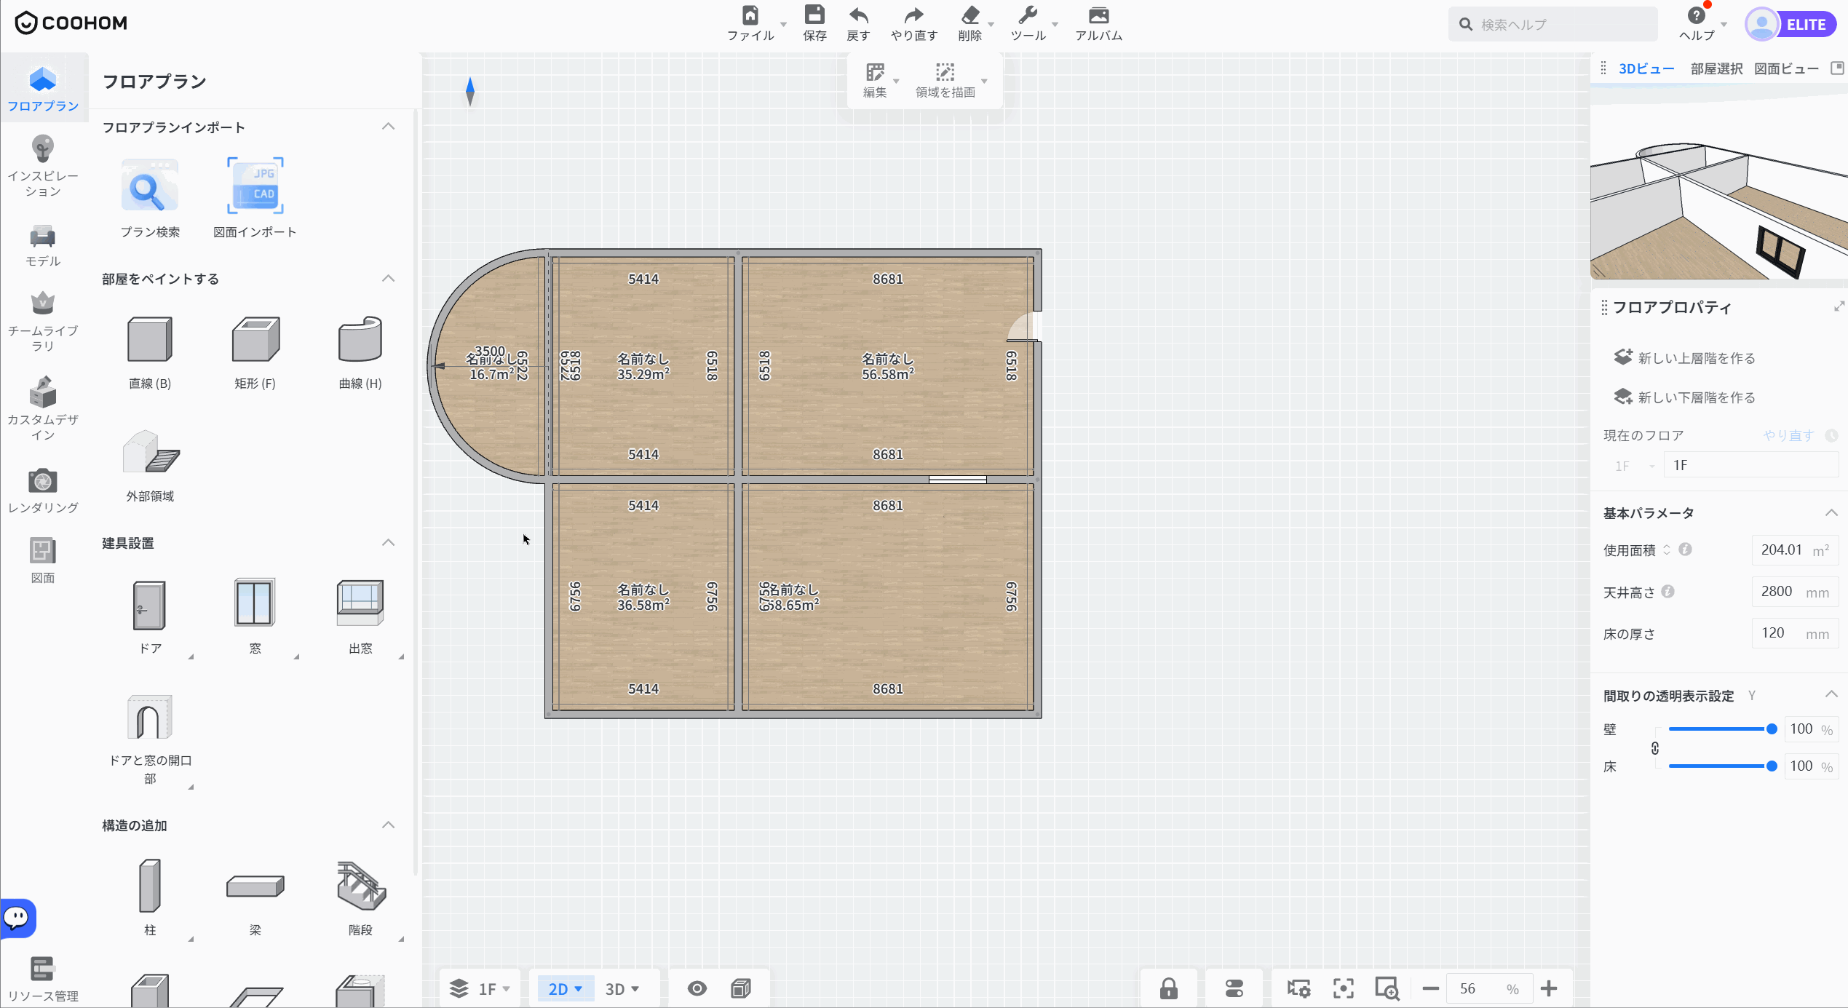This screenshot has height=1008, width=1848.
Task: Open the 2D view mode dropdown
Action: 566,988
